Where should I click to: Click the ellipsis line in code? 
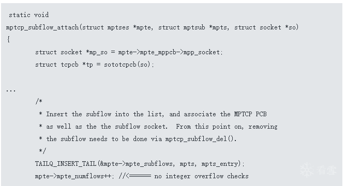11,90
